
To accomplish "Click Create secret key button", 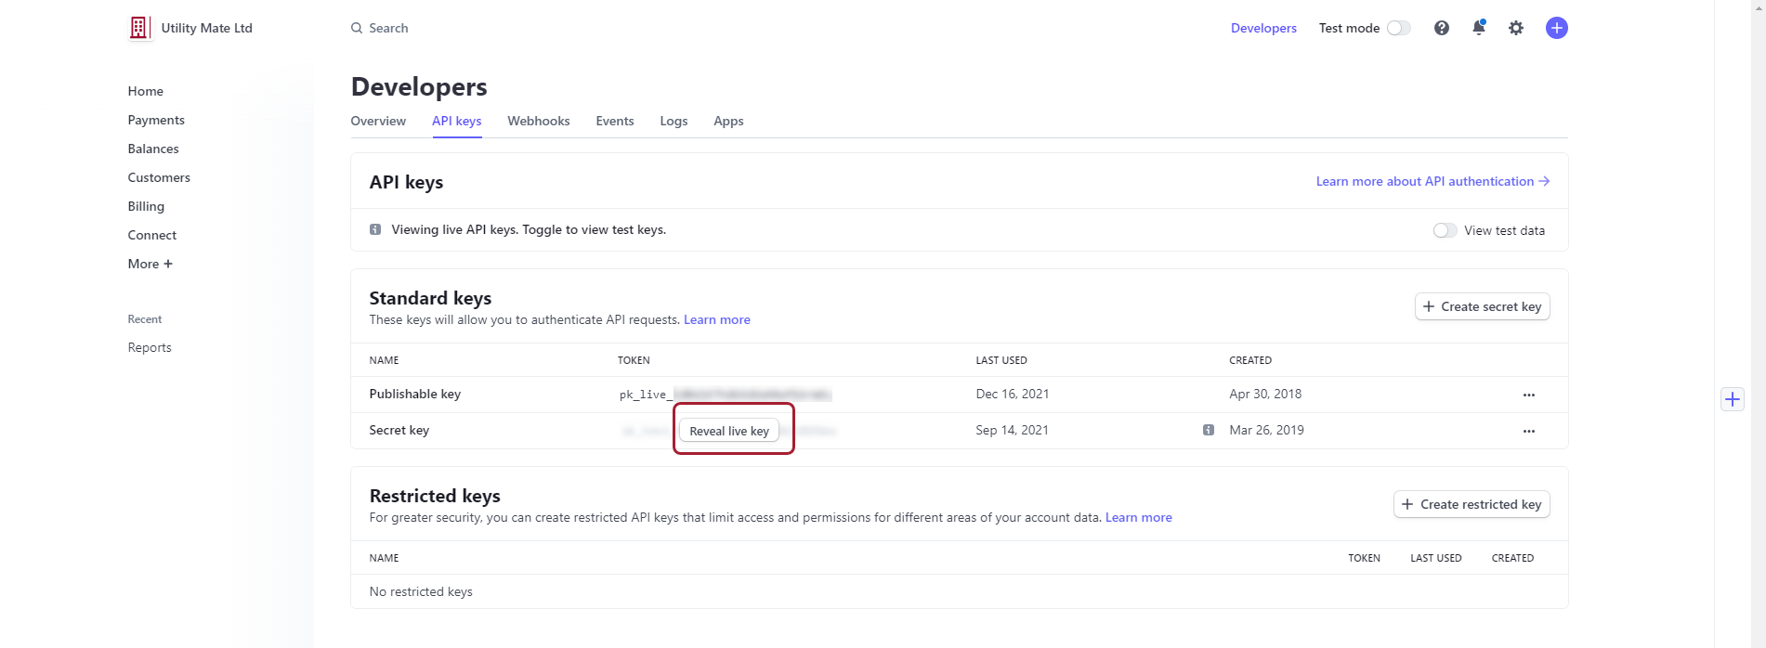I will 1482,306.
